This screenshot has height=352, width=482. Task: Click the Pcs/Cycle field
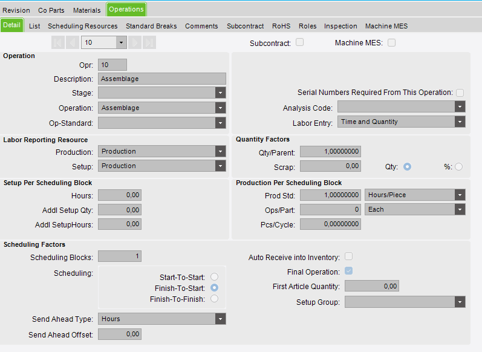pyautogui.click(x=330, y=224)
